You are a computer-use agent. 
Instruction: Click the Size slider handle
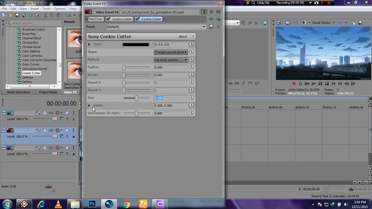click(137, 98)
